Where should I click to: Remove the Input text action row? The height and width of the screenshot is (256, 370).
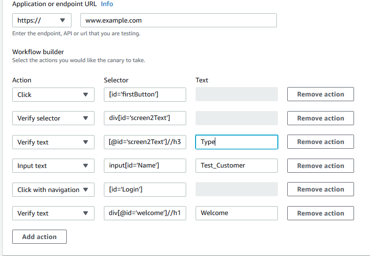tap(320, 166)
